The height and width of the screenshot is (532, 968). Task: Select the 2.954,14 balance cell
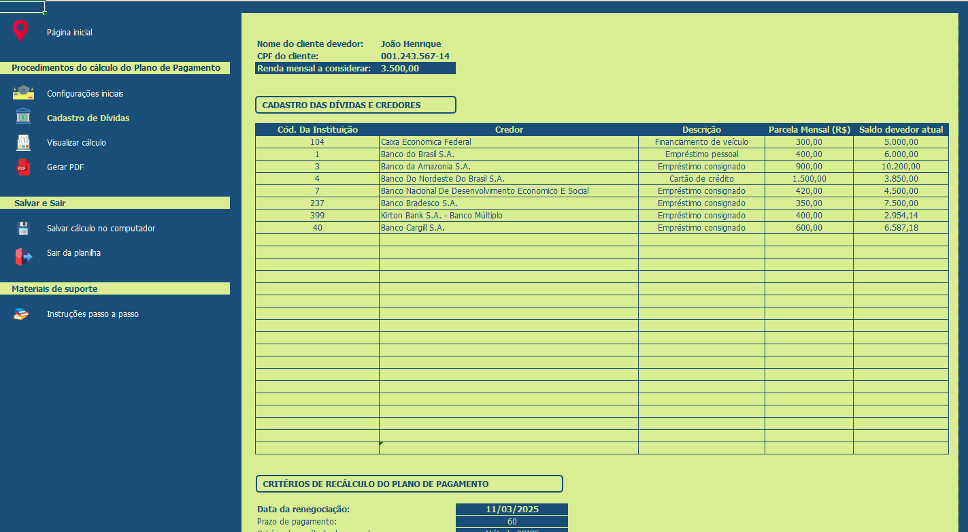(901, 216)
